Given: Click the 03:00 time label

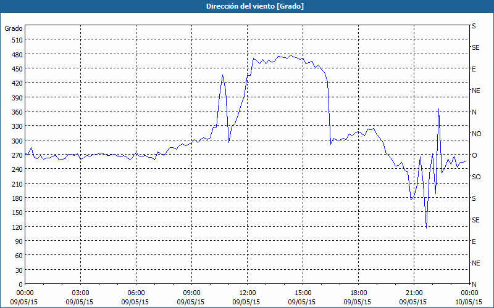Looking at the screenshot, I should 80,293.
